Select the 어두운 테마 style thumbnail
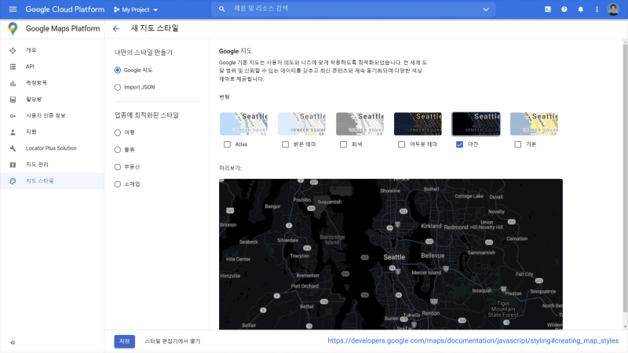Image resolution: width=628 pixels, height=353 pixels. 418,124
